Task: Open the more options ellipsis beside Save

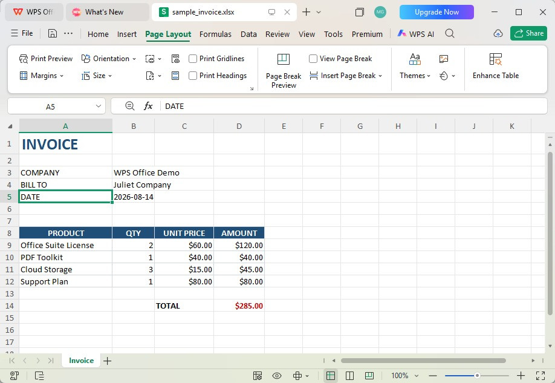Action: [x=68, y=34]
